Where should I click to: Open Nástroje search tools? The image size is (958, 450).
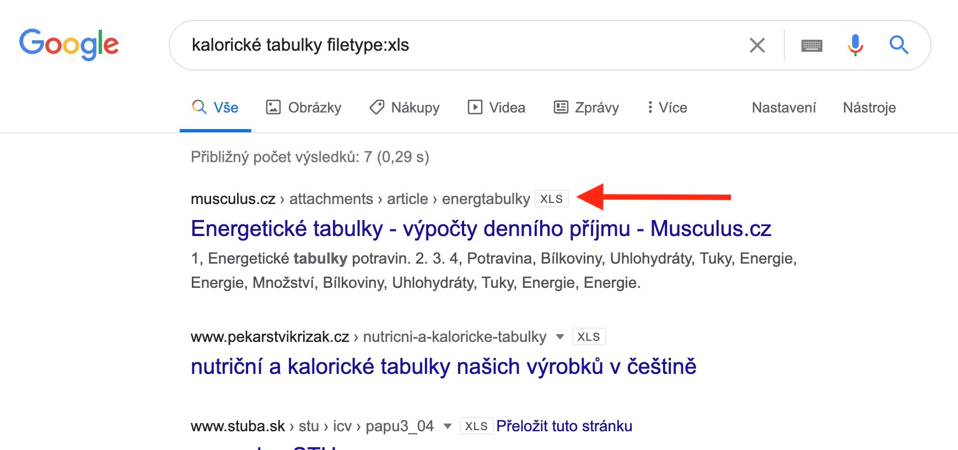tap(869, 108)
